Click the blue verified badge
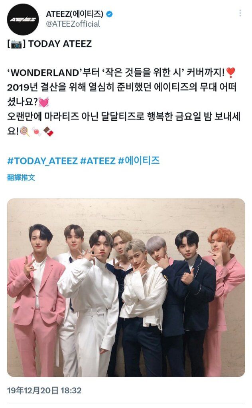252x408 pixels. tap(110, 14)
